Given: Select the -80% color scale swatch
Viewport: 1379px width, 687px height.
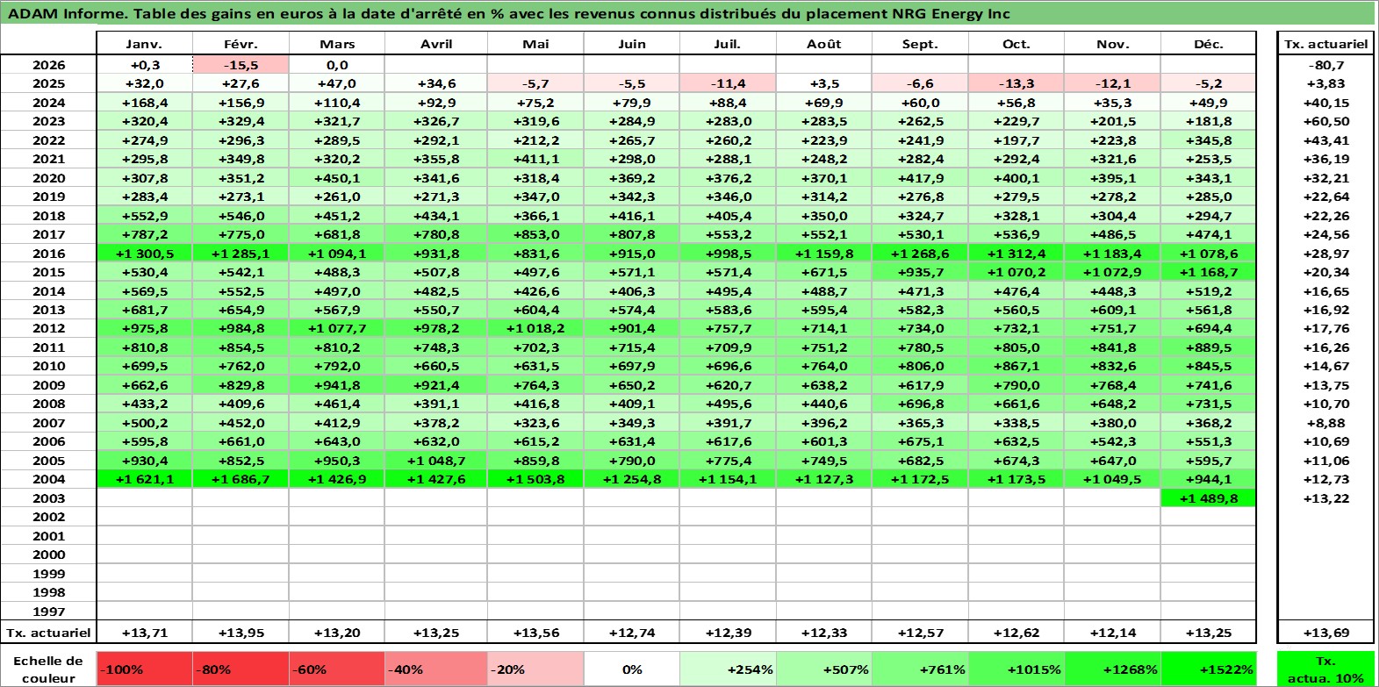Looking at the screenshot, I should [x=241, y=669].
